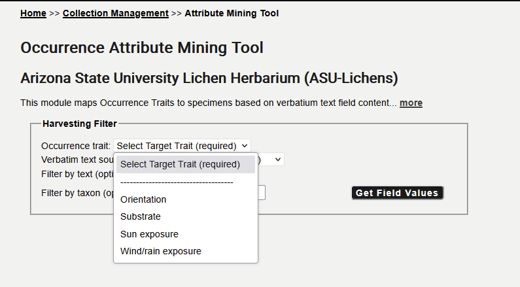Click the Get Field Values button
This screenshot has height=287, width=520.
(397, 193)
